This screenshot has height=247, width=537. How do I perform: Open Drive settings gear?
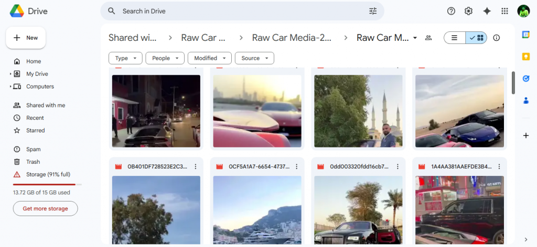[x=468, y=11]
